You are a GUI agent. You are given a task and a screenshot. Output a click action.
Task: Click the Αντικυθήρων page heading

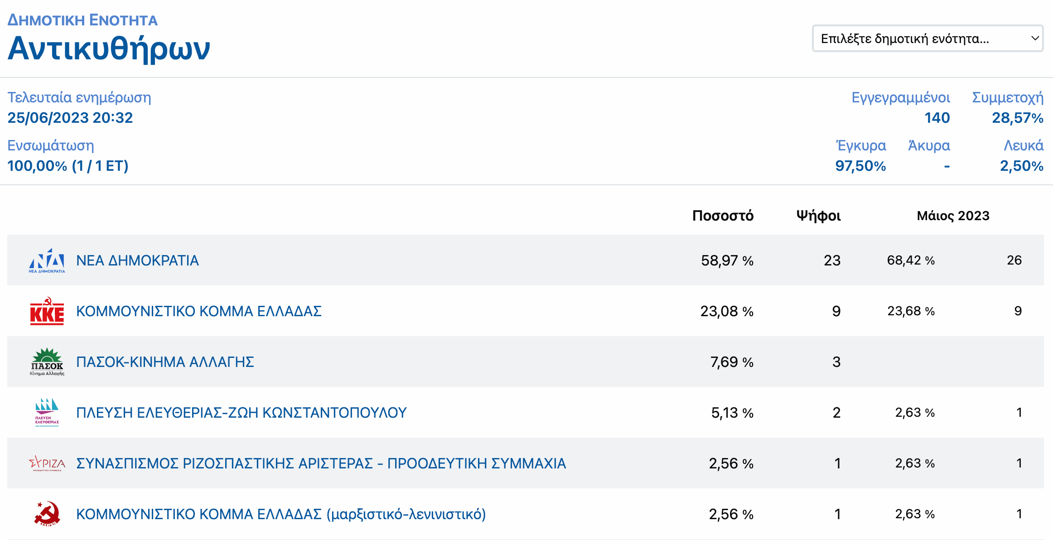[x=109, y=48]
